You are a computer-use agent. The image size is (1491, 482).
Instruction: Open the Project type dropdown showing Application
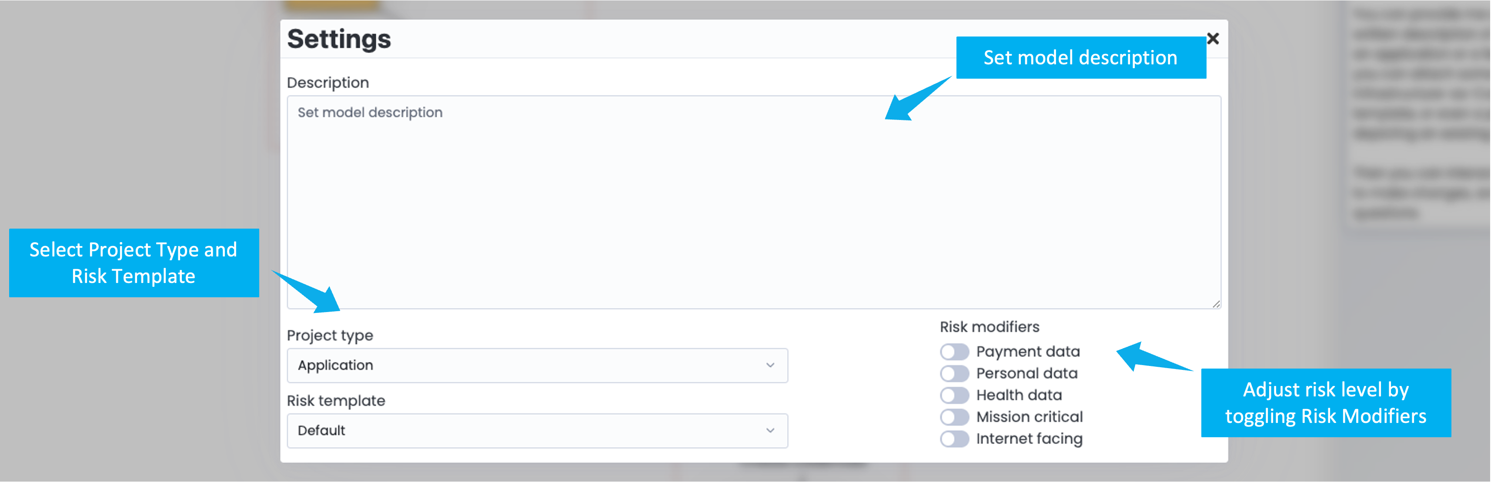pos(537,365)
